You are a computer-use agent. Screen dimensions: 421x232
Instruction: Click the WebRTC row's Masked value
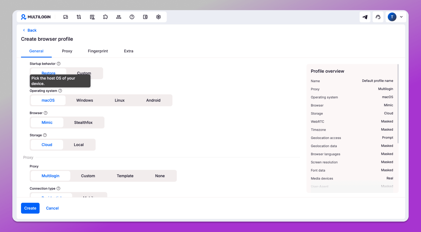click(387, 121)
